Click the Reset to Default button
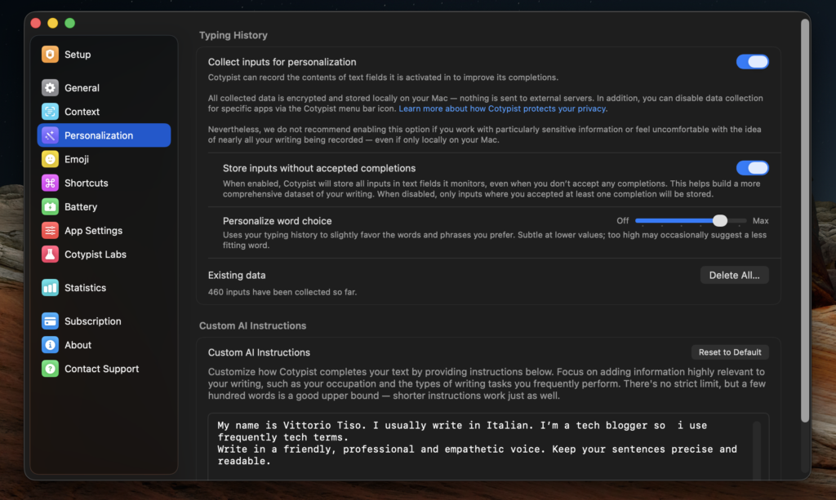The height and width of the screenshot is (500, 836). point(730,352)
